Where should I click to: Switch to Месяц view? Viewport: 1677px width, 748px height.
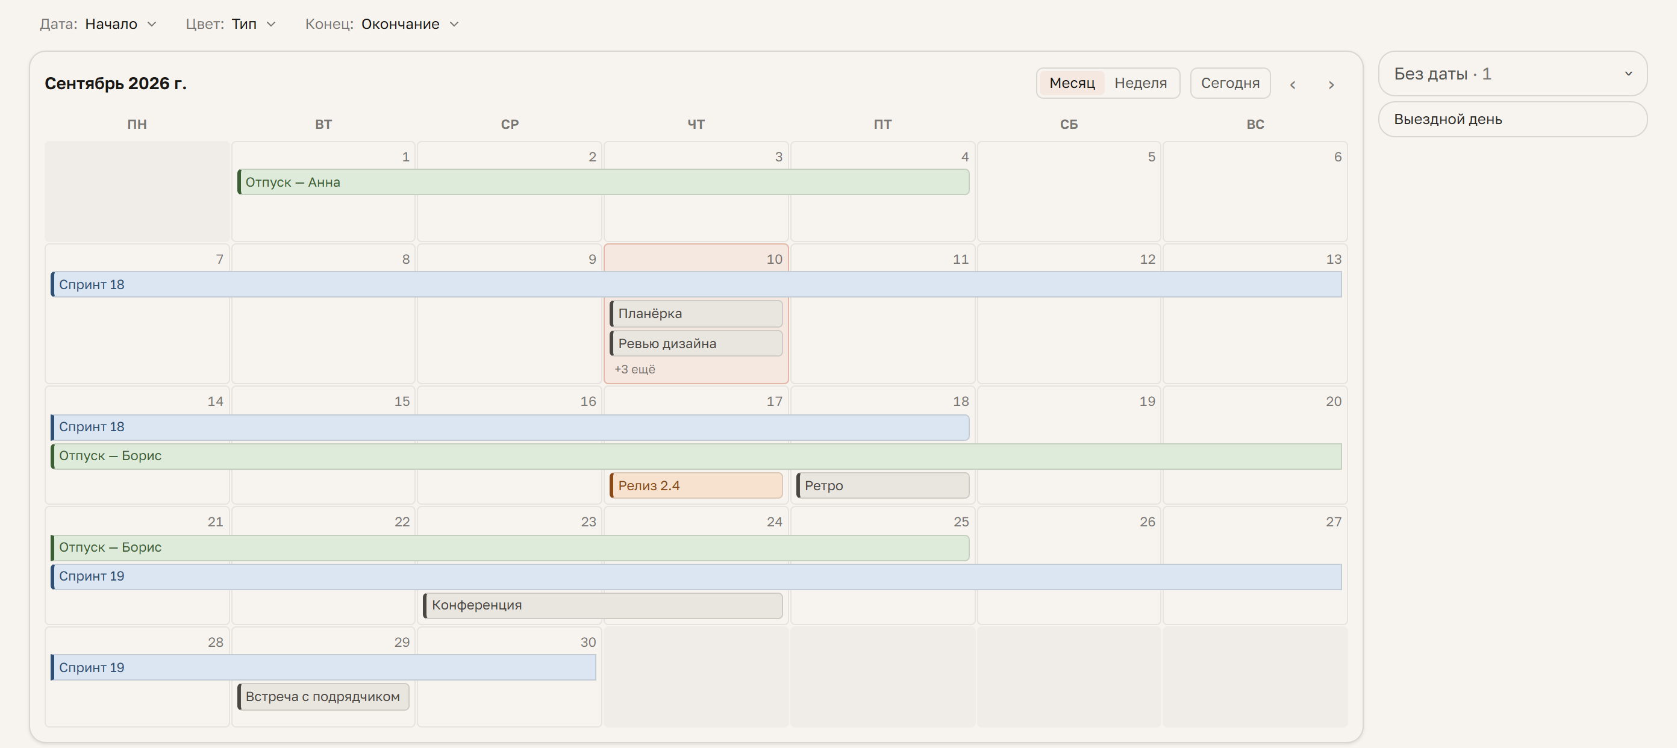click(1072, 83)
